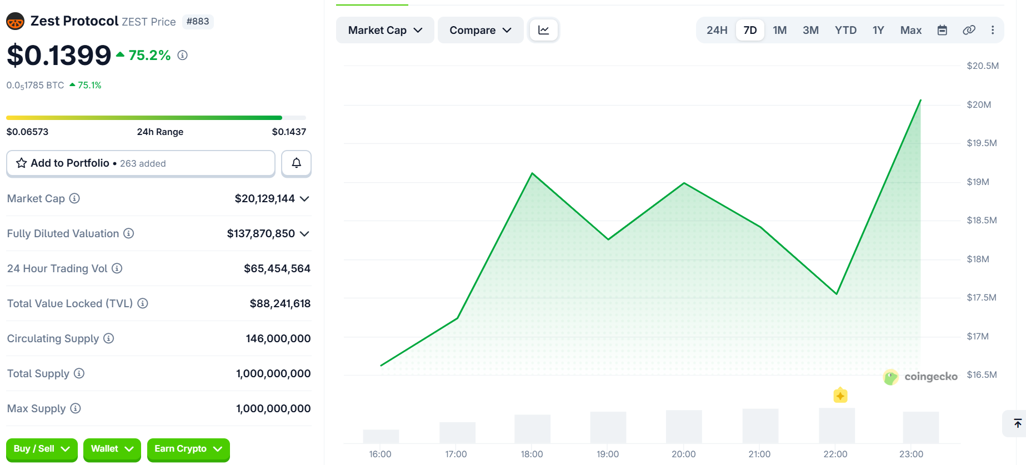Click the 18:00 volume bar
This screenshot has height=465, width=1026.
(532, 429)
